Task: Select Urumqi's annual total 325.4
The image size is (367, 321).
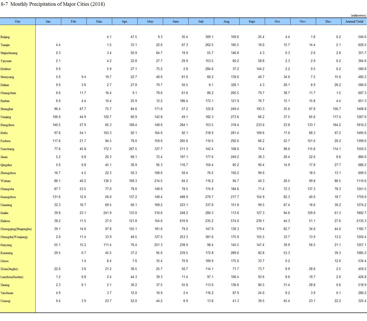Action: (x=362, y=301)
